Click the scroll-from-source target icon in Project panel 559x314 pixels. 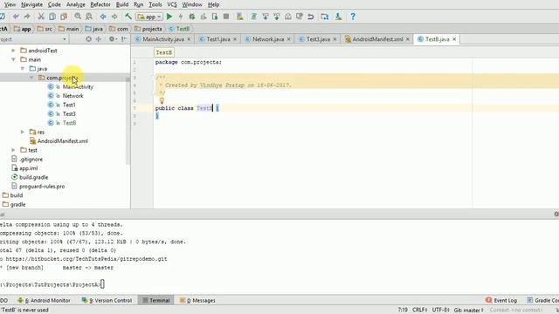pos(88,39)
